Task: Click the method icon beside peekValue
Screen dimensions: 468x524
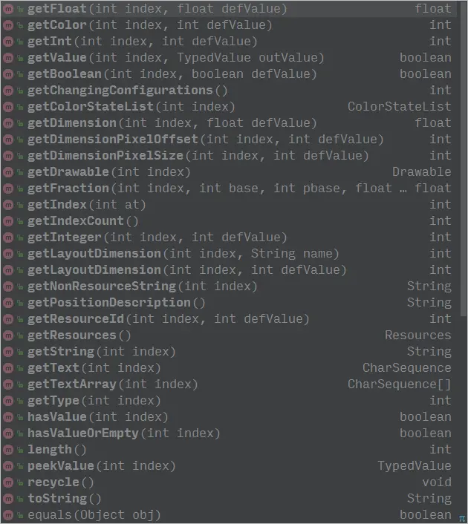Action: 8,466
